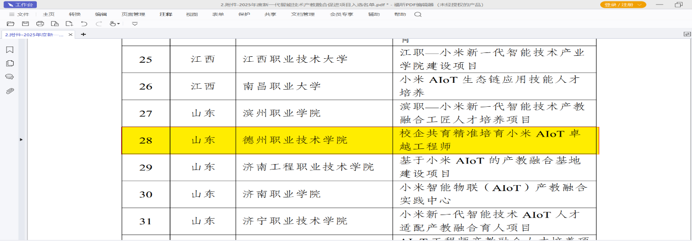692x241 pixels.
Task: Click the print icon
Action: (x=40, y=24)
